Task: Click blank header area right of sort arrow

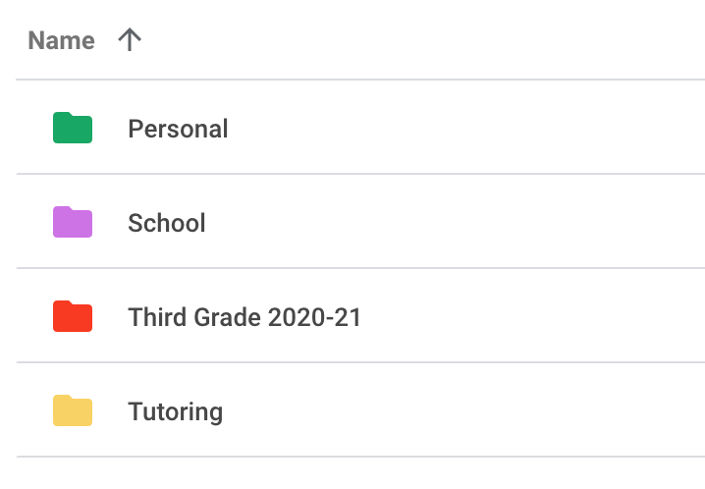Action: 412,40
